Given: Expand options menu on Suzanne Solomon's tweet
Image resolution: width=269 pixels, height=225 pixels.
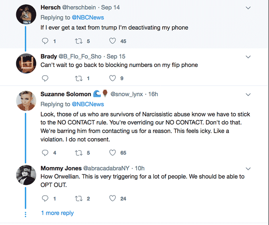Looking at the screenshot, I should [x=248, y=95].
